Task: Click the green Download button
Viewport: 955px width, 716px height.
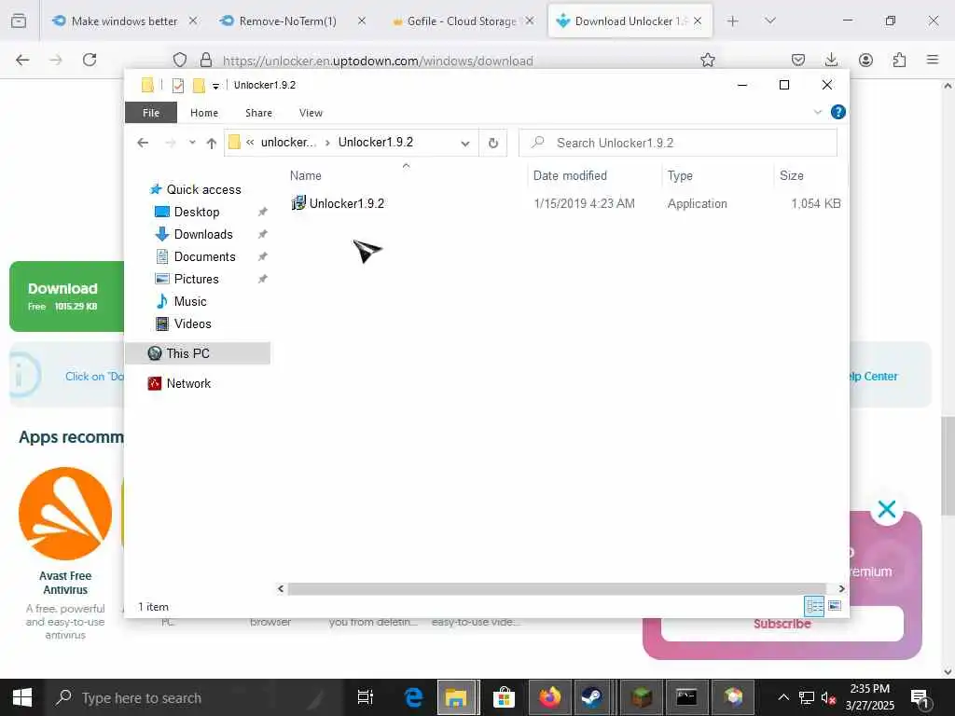Action: click(x=67, y=296)
